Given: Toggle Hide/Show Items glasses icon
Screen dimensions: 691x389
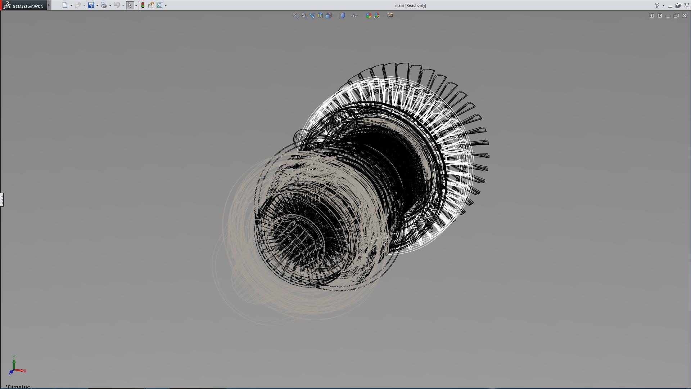Looking at the screenshot, I should pyautogui.click(x=355, y=15).
